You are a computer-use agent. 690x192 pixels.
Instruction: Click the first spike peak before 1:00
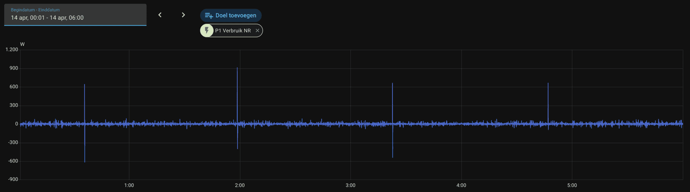tap(85, 85)
